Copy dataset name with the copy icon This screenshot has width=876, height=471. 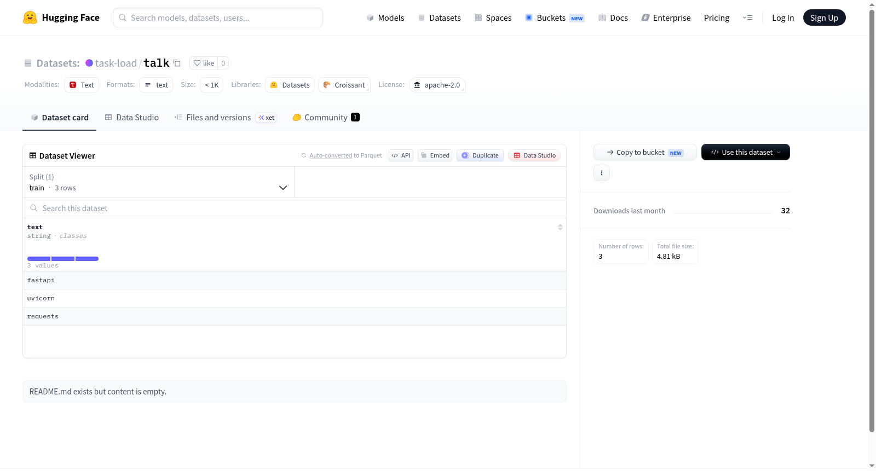177,63
